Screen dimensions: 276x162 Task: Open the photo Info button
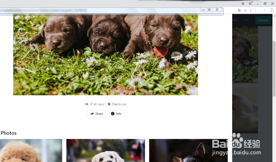coord(116,114)
